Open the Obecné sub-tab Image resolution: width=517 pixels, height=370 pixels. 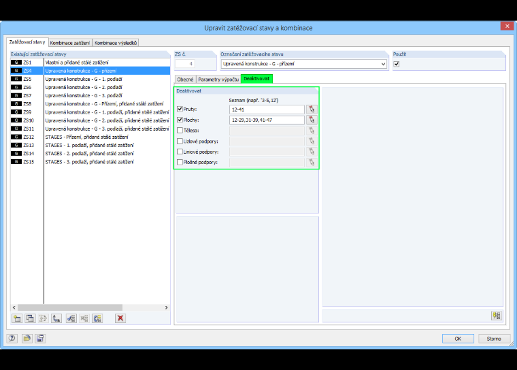[185, 80]
